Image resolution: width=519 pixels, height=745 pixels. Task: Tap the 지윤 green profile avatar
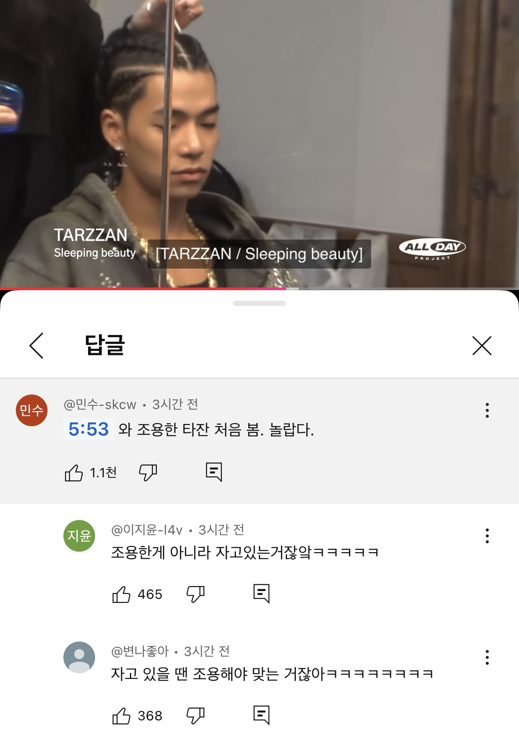coord(79,536)
